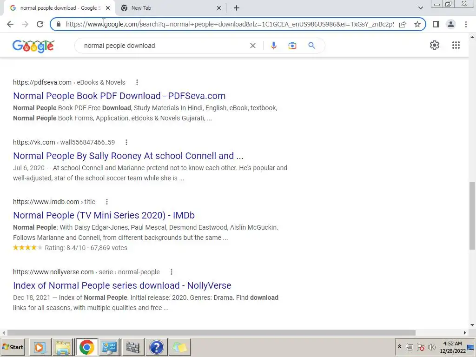Screen dimensions: 476x357
Task: Open file explorer from taskbar
Action: 63,347
